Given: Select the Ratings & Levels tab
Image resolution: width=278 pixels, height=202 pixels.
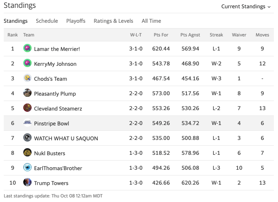Looking at the screenshot, I should 113,21.
